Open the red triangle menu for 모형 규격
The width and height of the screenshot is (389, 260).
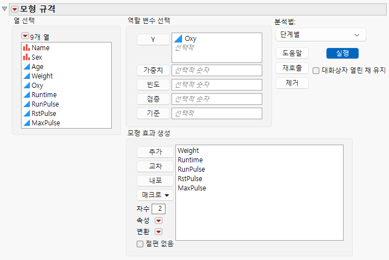pyautogui.click(x=14, y=9)
